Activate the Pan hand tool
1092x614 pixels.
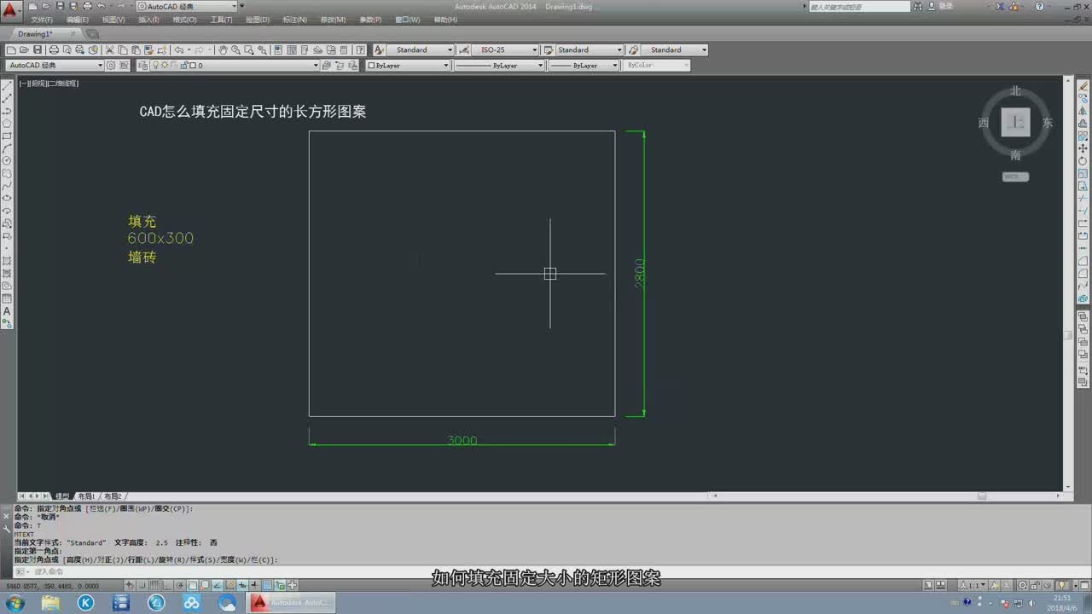pyautogui.click(x=223, y=49)
